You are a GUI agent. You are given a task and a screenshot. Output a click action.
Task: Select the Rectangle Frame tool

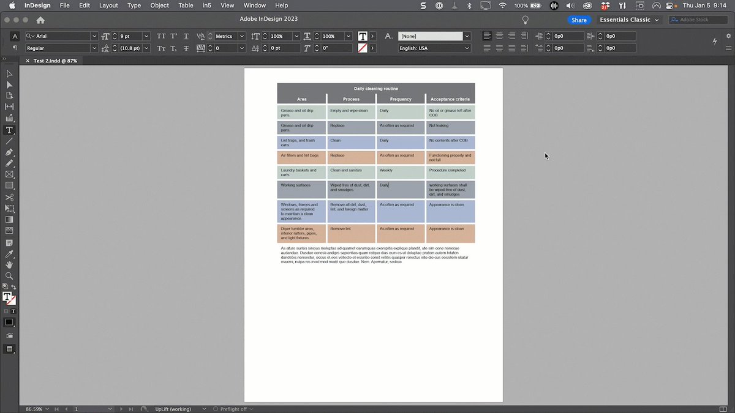coord(9,174)
